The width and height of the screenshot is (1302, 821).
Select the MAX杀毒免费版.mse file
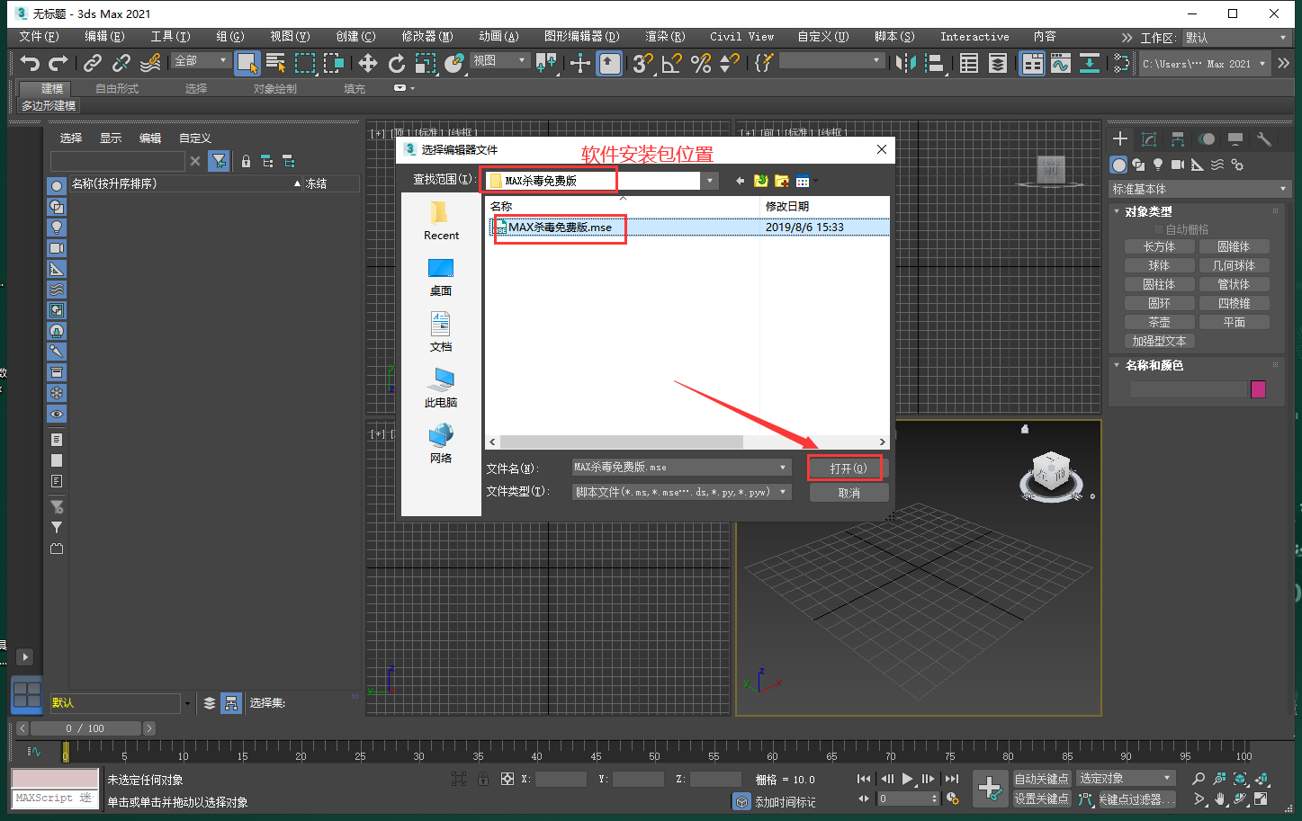tap(559, 228)
